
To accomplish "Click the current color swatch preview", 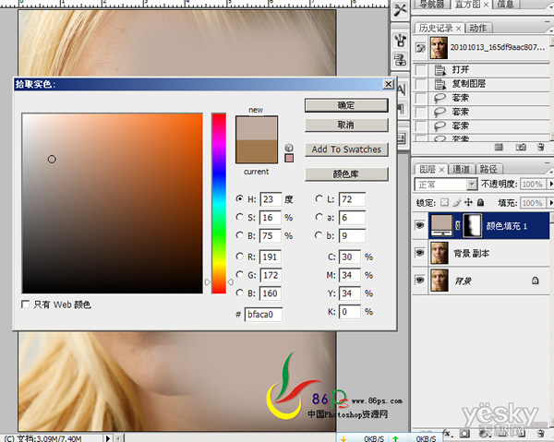I will 257,151.
